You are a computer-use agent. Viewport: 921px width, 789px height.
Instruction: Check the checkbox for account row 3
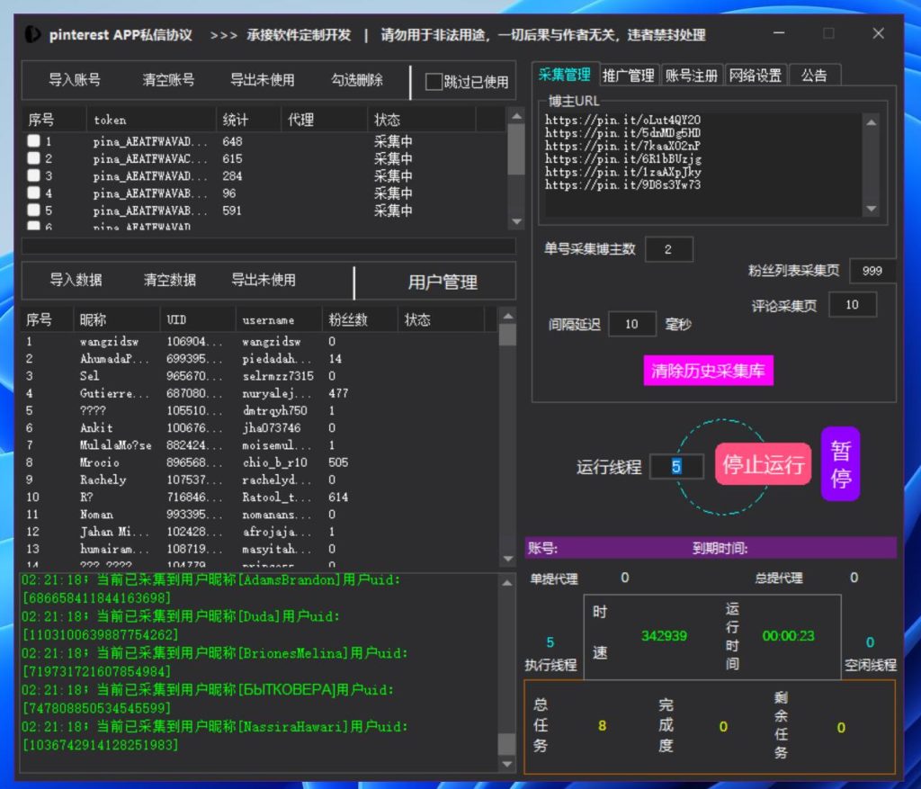pos(31,176)
